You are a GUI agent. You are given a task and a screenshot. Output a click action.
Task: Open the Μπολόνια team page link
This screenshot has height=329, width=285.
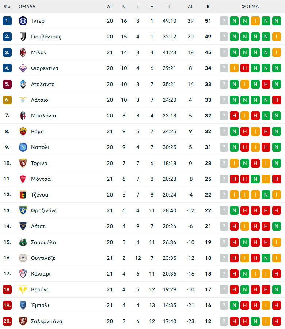tap(43, 116)
